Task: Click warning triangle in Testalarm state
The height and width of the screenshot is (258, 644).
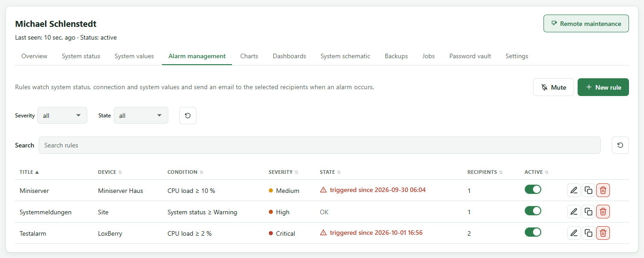Action: [323, 233]
